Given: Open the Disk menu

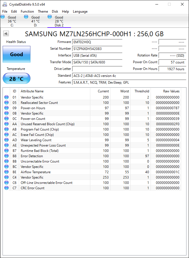Looking at the screenshot, I should coord(55,11).
